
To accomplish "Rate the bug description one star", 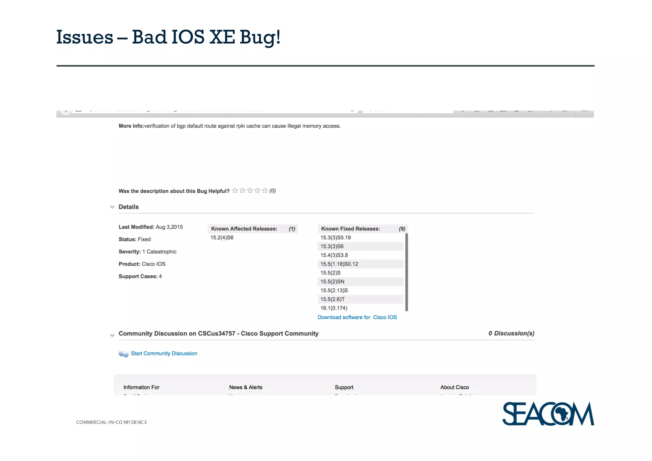I will pyautogui.click(x=235, y=190).
